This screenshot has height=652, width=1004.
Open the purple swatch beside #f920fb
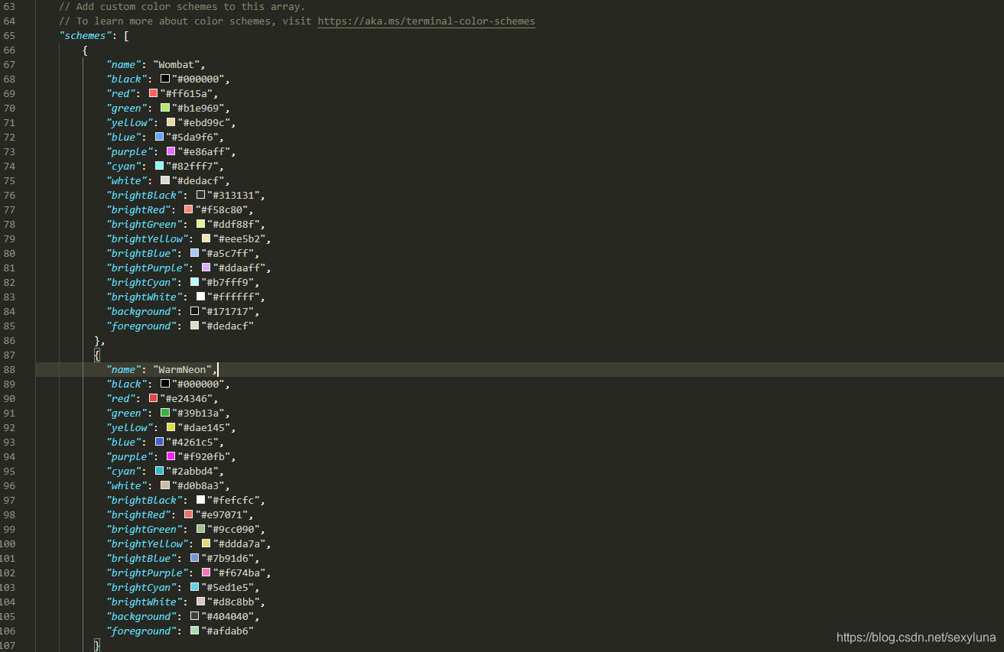pyautogui.click(x=171, y=456)
